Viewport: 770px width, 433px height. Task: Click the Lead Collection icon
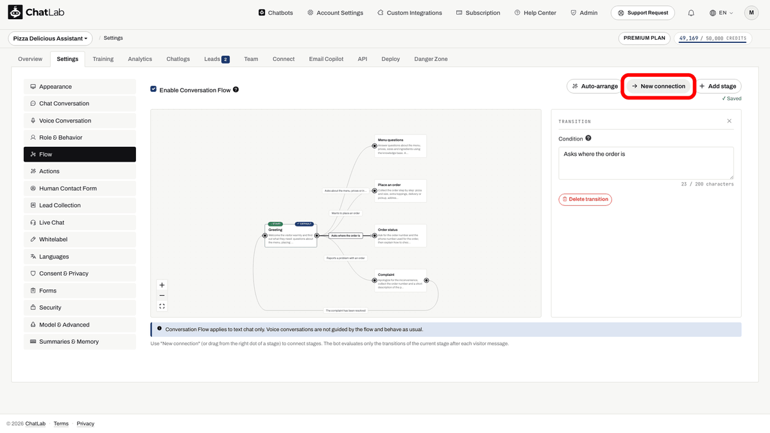33,205
